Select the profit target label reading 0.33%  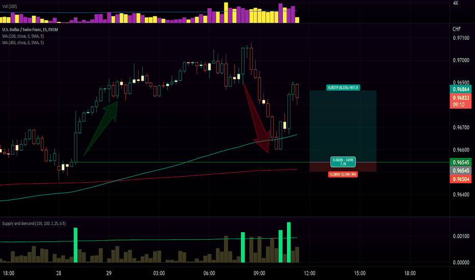[x=343, y=88]
